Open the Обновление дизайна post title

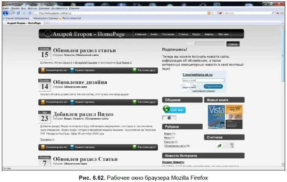(80, 82)
